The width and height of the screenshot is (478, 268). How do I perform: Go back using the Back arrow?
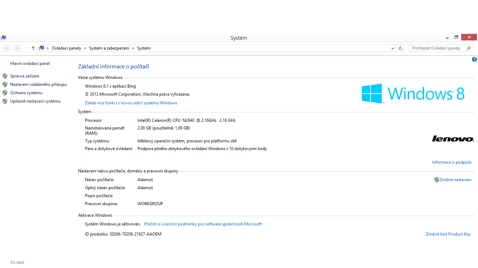point(7,48)
